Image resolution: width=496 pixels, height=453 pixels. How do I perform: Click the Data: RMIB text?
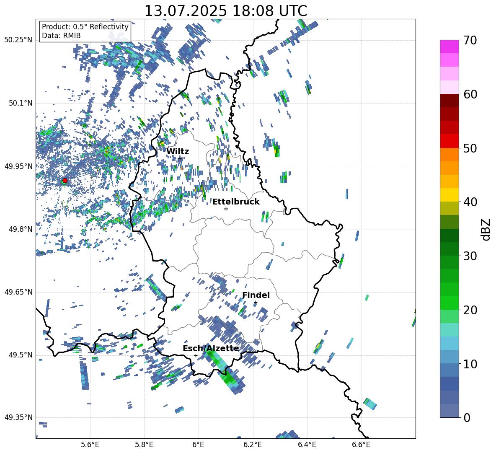(61, 36)
